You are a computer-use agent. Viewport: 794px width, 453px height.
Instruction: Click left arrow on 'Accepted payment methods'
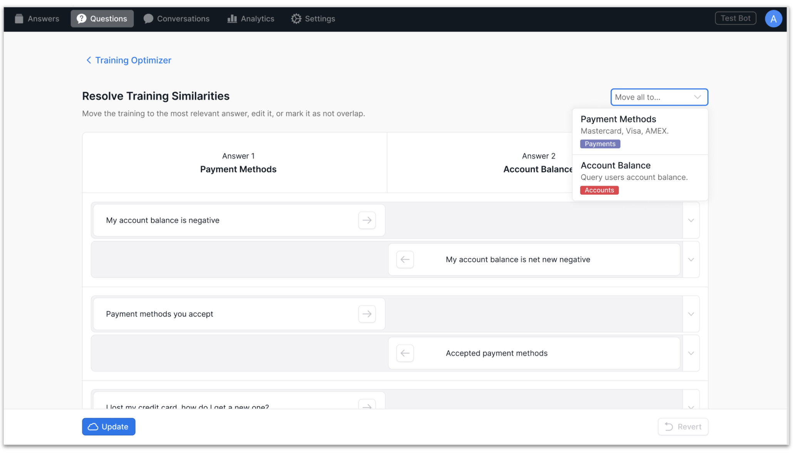point(405,353)
